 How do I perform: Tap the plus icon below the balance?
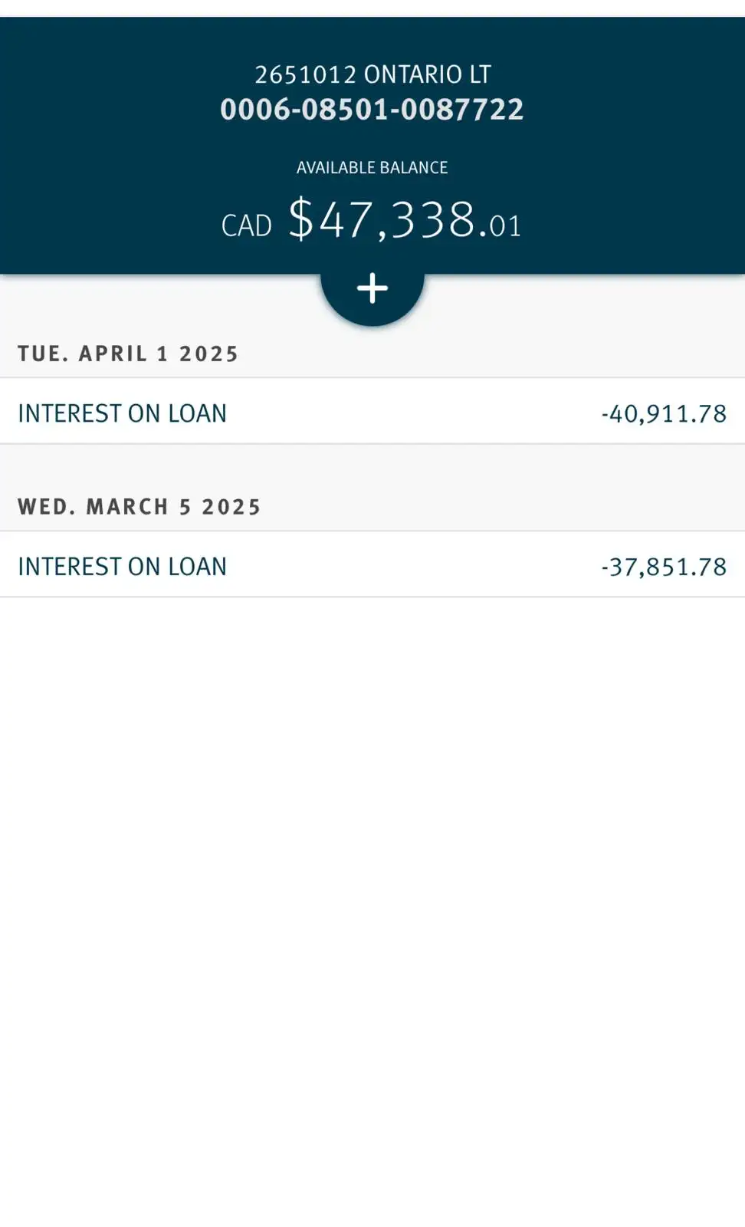click(x=372, y=289)
